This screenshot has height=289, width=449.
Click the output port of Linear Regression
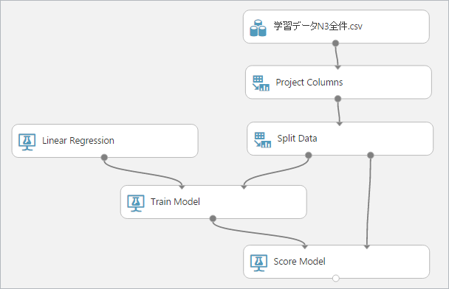[x=104, y=157]
